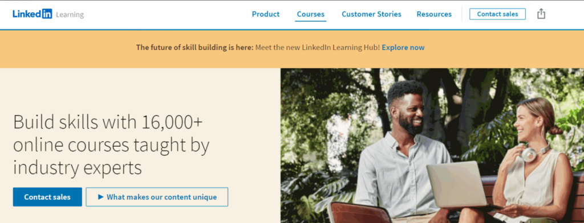Click the play triangle in the content unique button
Screen dimensions: 584x223
pyautogui.click(x=100, y=197)
